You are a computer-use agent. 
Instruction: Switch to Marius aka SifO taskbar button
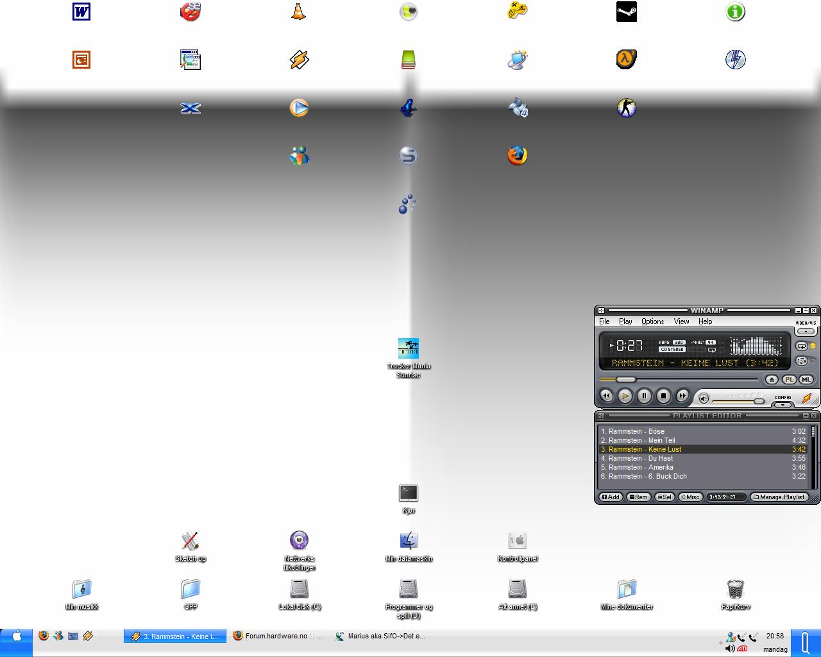coord(382,636)
